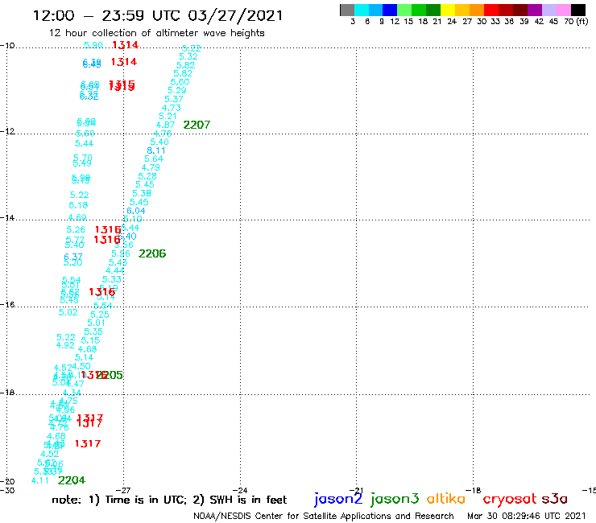The width and height of the screenshot is (596, 523).
Task: Select the wave height value '5.33'
Action: click(112, 279)
